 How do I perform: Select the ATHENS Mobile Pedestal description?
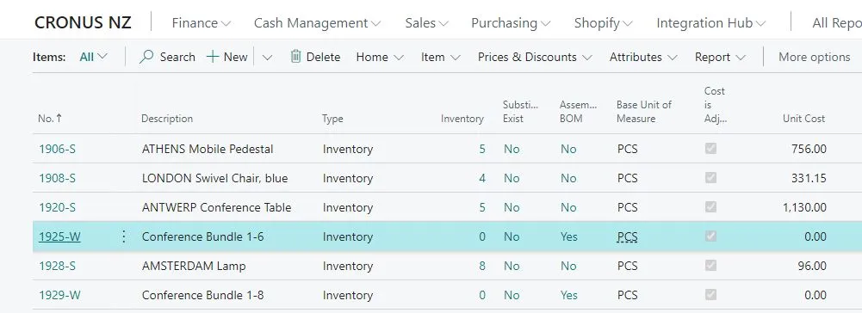[x=208, y=149]
